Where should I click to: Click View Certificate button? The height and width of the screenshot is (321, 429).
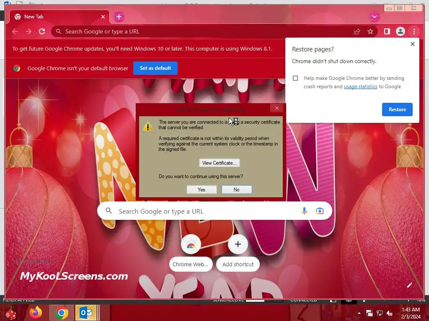tap(220, 163)
